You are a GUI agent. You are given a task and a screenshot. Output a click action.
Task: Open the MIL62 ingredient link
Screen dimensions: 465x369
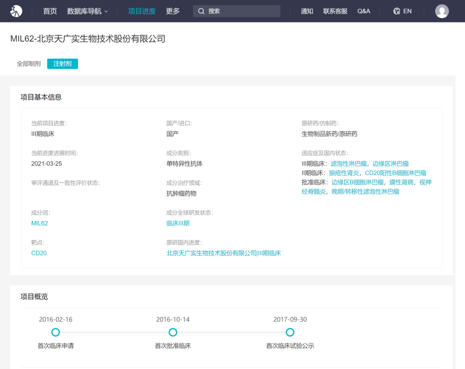tap(40, 223)
